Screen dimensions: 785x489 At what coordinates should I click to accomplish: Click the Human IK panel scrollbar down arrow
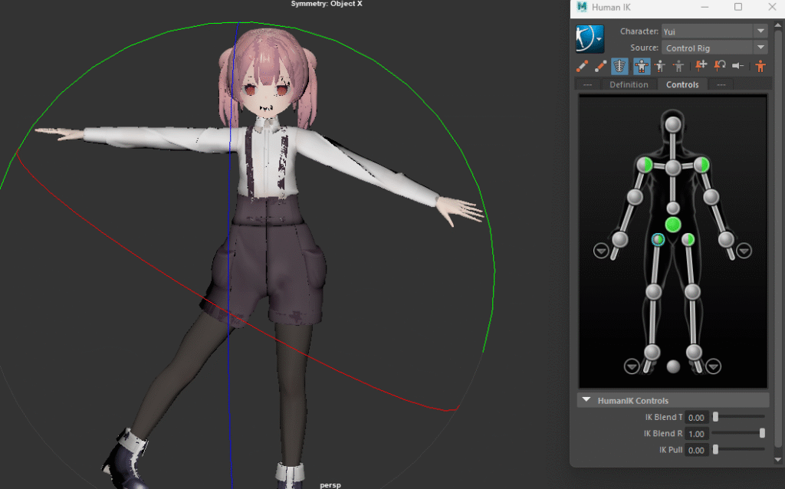[x=777, y=459]
